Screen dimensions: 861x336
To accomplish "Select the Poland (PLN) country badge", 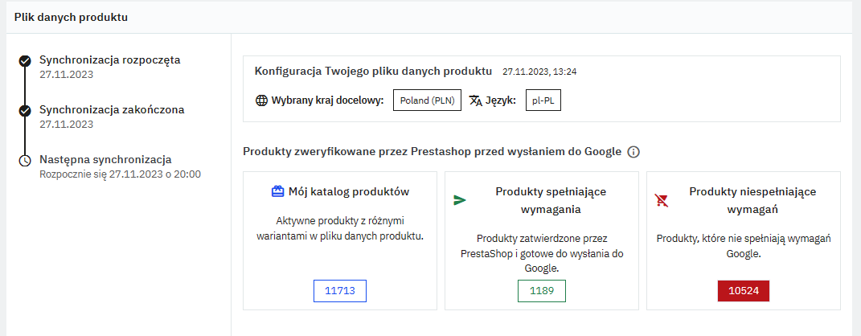I will [427, 101].
